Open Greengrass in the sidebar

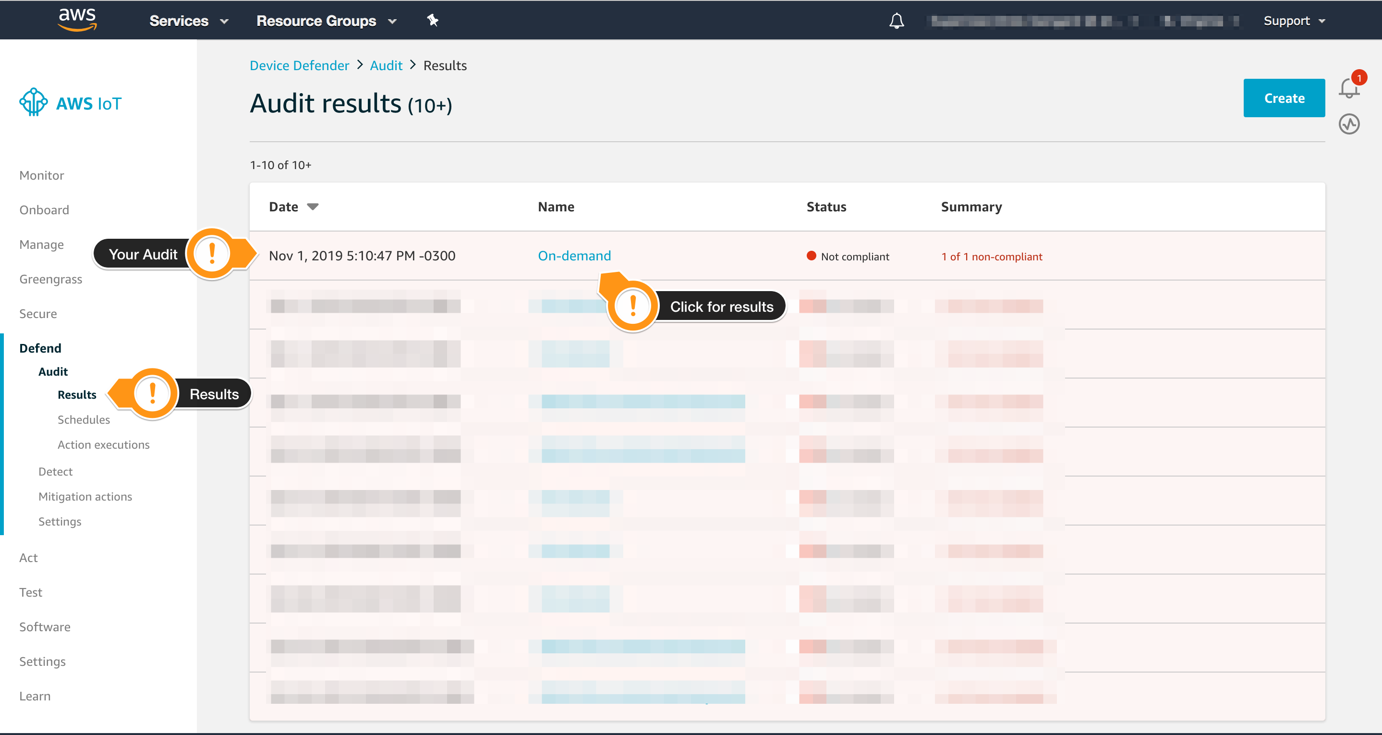point(50,279)
